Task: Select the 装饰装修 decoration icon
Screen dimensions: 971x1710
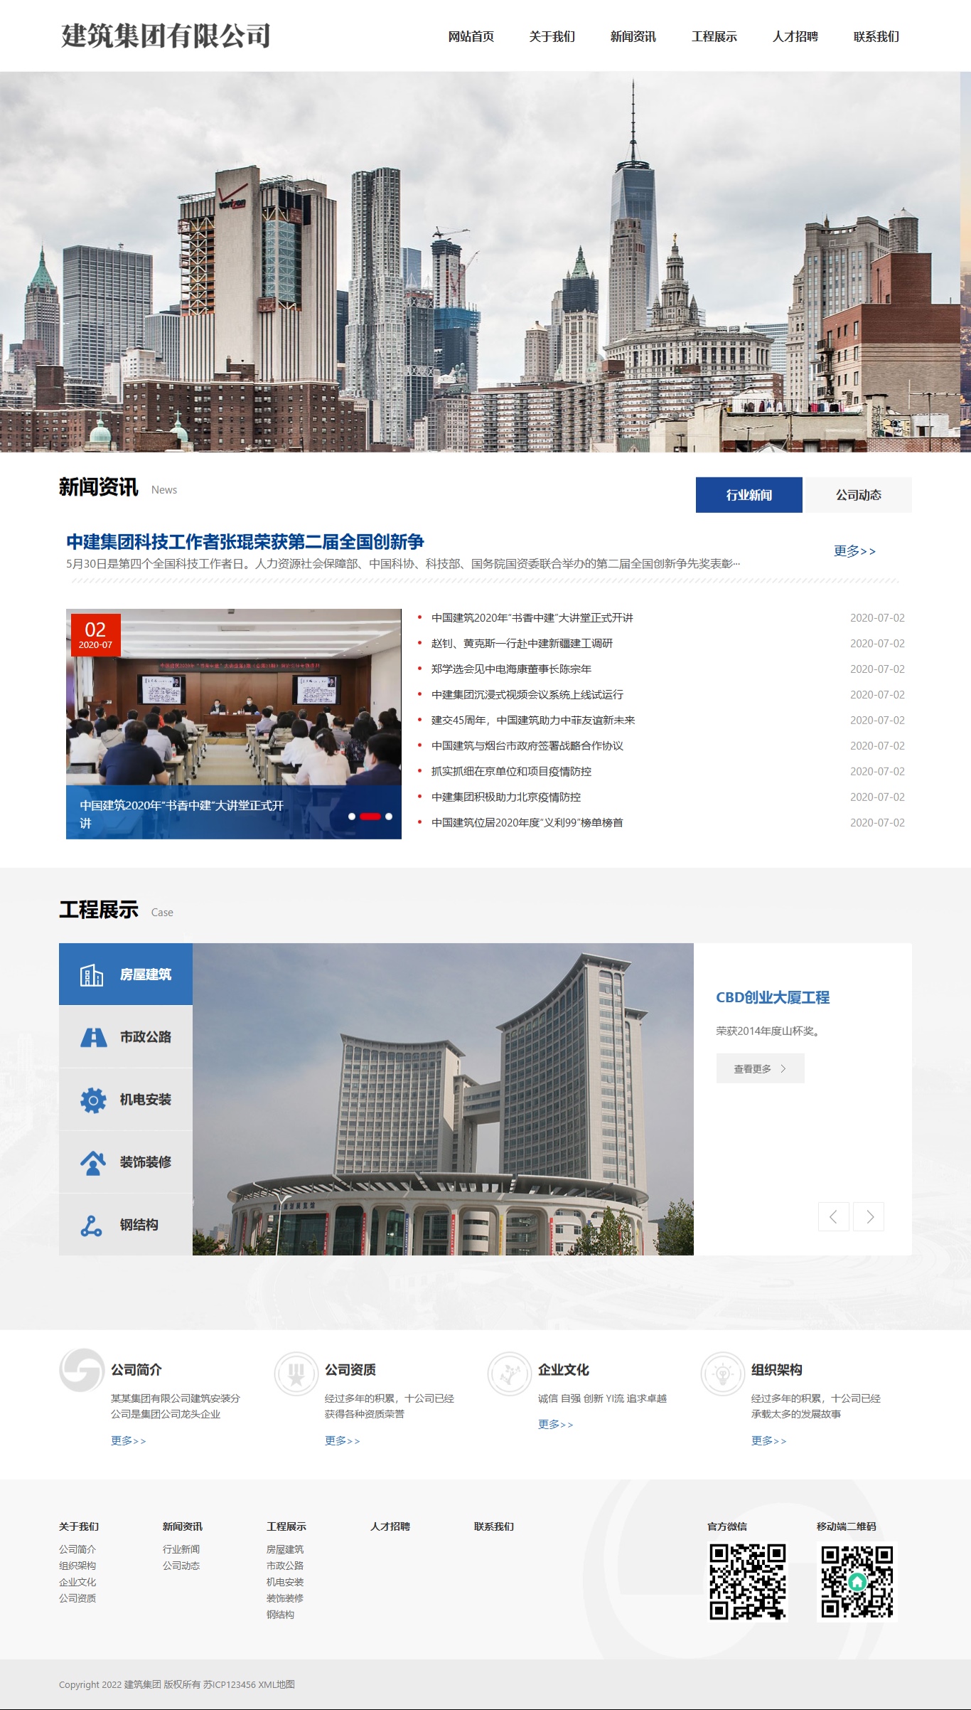Action: [x=93, y=1162]
